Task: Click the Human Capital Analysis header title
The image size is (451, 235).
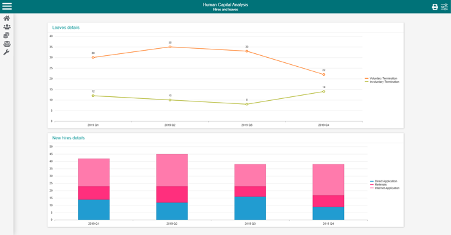Action: [x=225, y=4]
